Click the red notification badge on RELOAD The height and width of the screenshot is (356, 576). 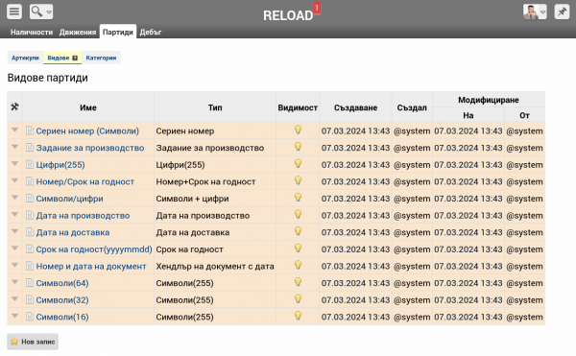(317, 8)
